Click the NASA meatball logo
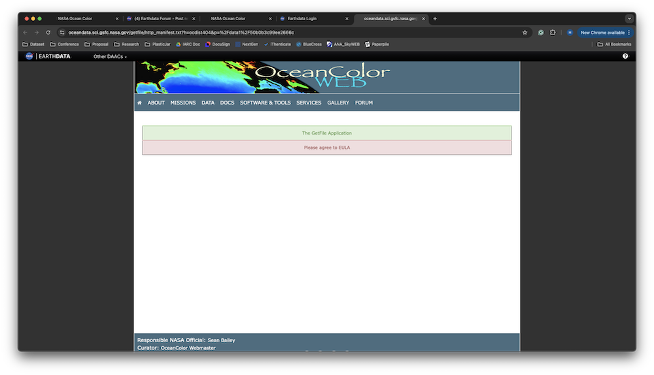The width and height of the screenshot is (654, 375). 29,56
